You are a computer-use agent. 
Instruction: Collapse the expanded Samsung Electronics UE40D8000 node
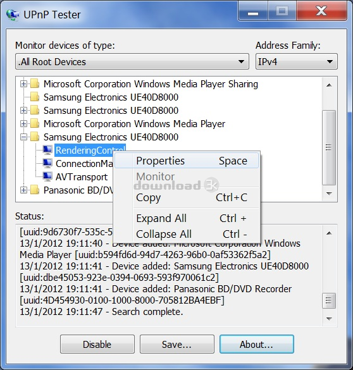pyautogui.click(x=23, y=137)
